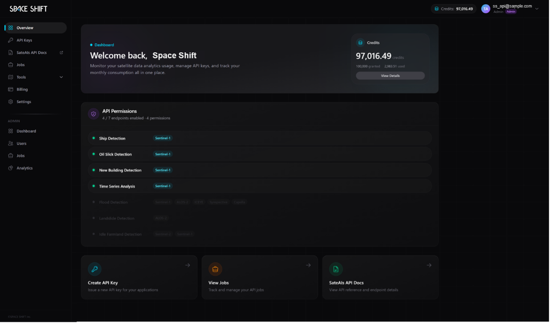Click the green status dot for Time Series Analysis
Viewport: 551px width, 323px height.
click(x=94, y=186)
